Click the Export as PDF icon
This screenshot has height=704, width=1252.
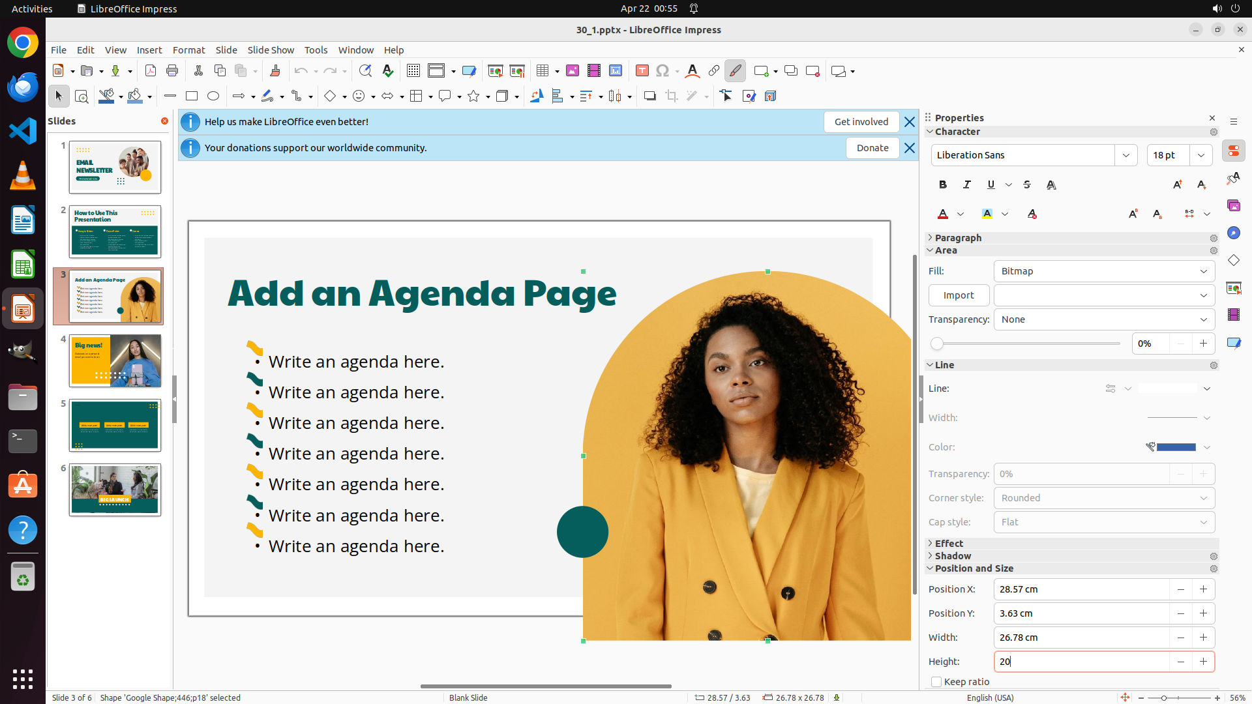pos(151,71)
